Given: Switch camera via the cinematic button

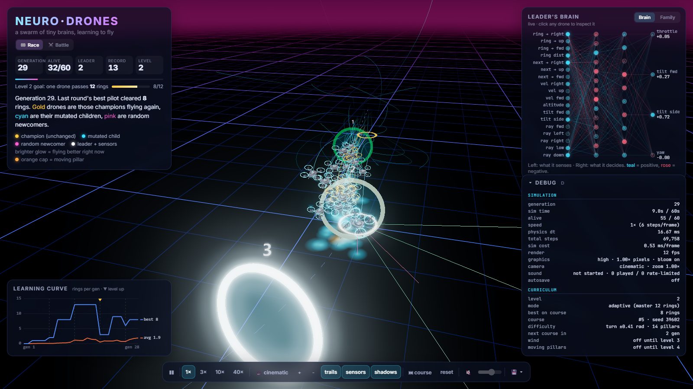Looking at the screenshot, I should pyautogui.click(x=272, y=373).
